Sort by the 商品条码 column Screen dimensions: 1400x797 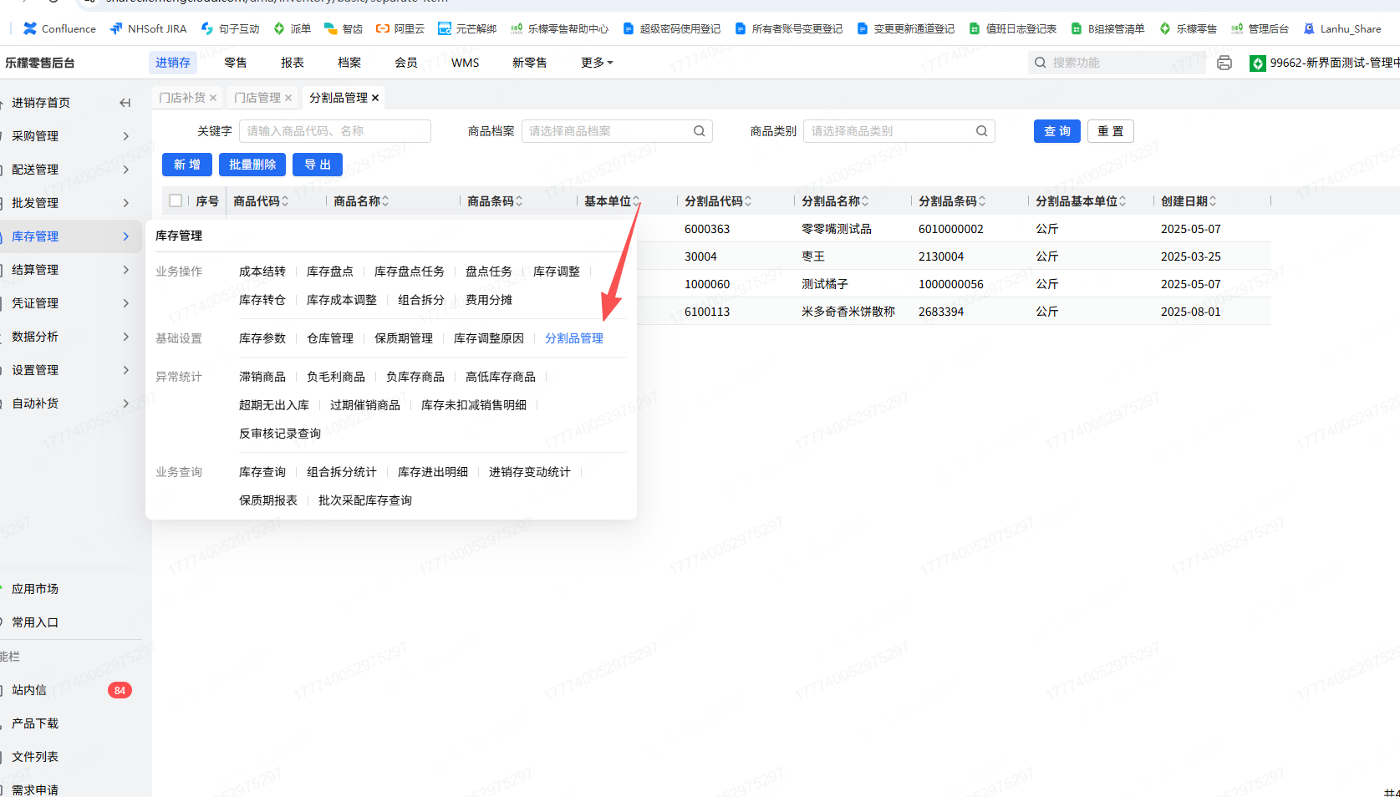pyautogui.click(x=519, y=201)
